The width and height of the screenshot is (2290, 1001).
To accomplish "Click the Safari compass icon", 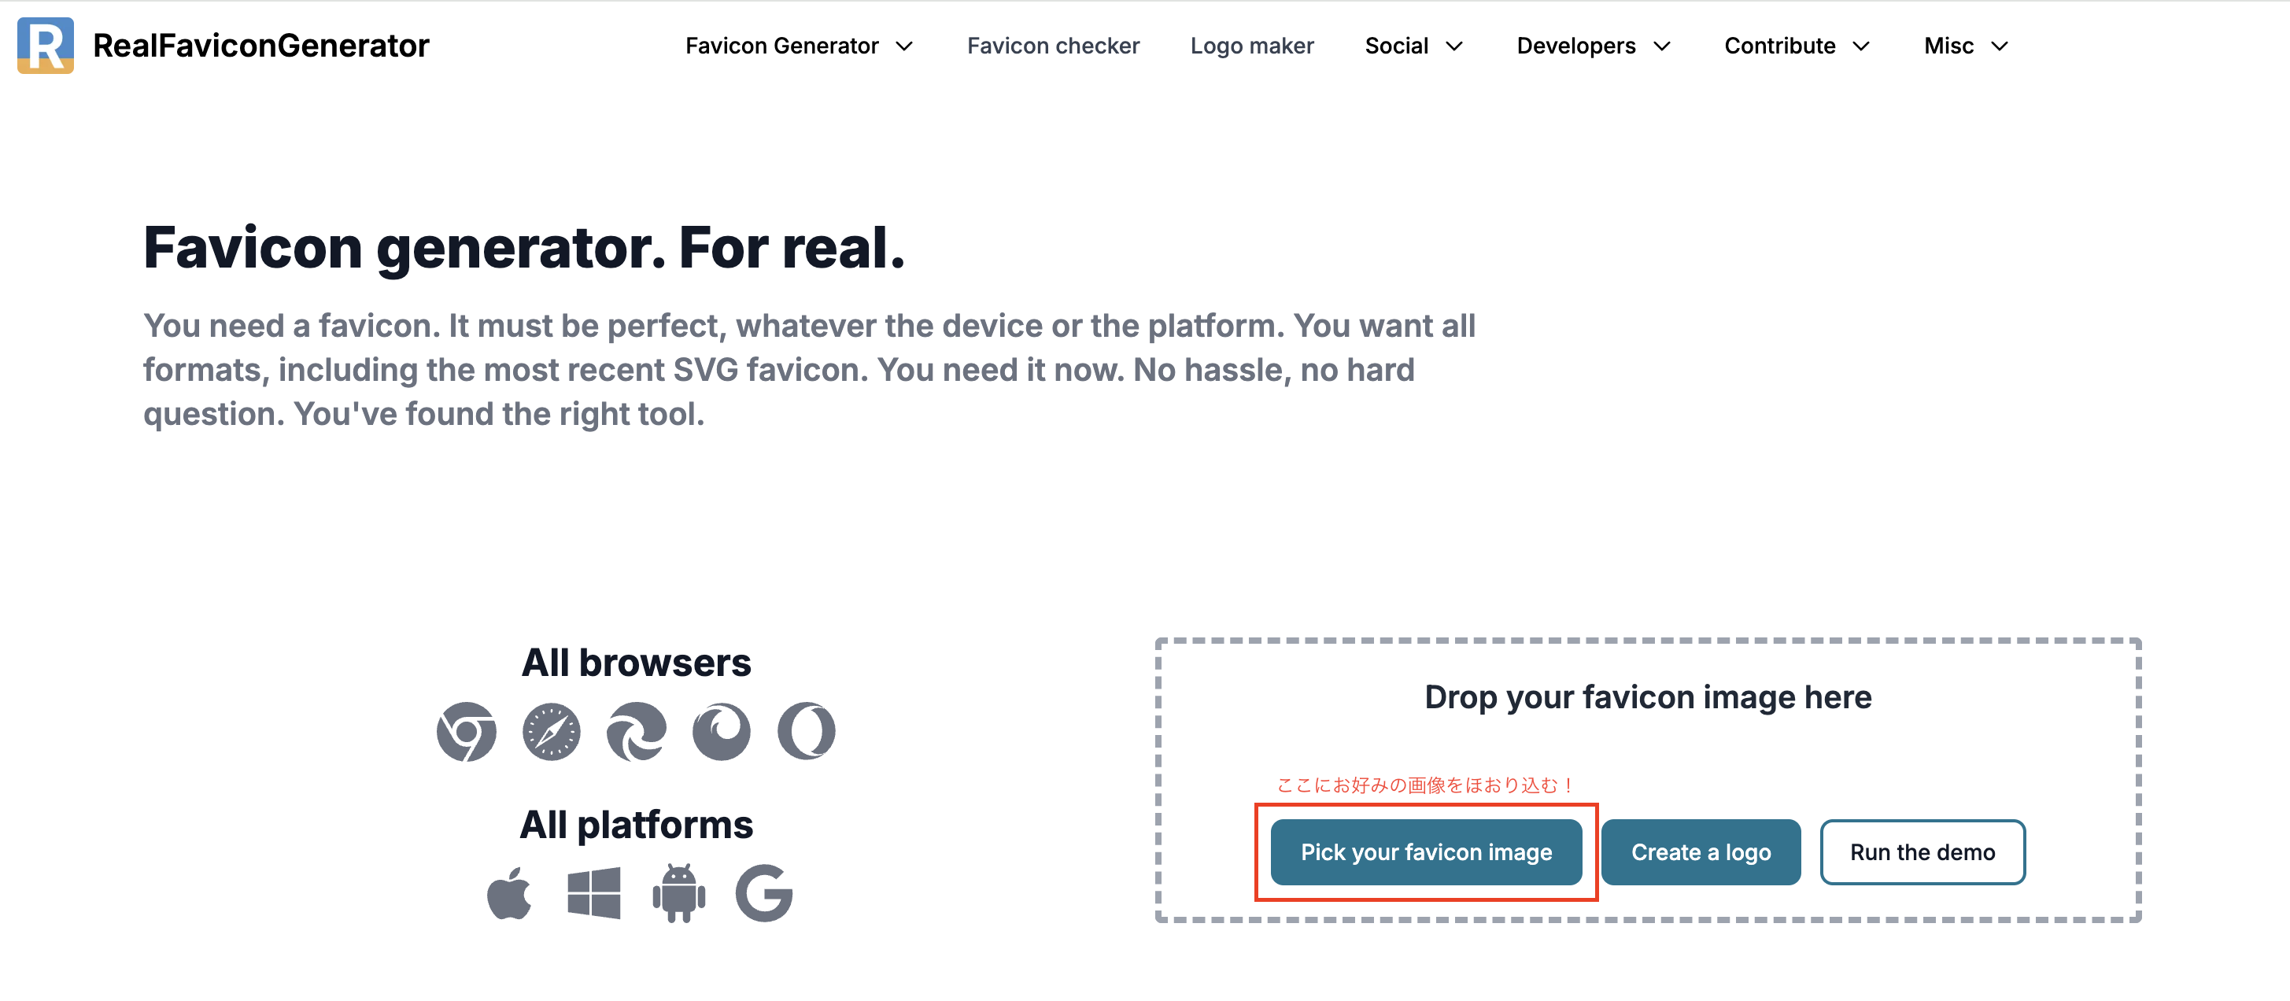I will tap(551, 732).
